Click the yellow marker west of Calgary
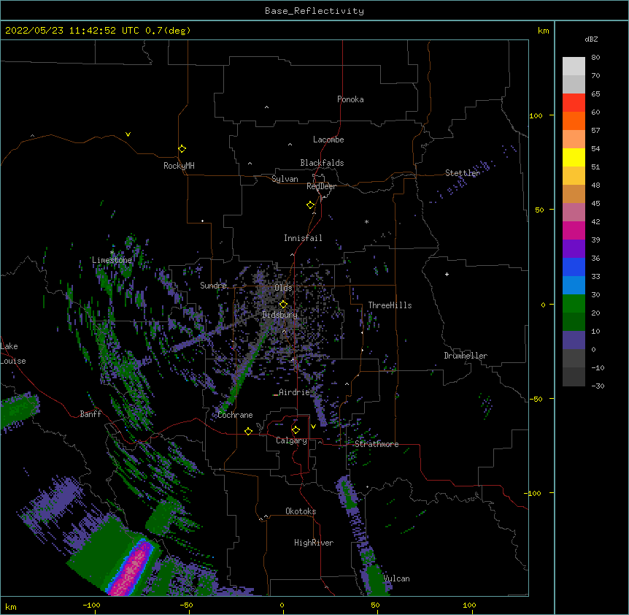 pos(248,431)
